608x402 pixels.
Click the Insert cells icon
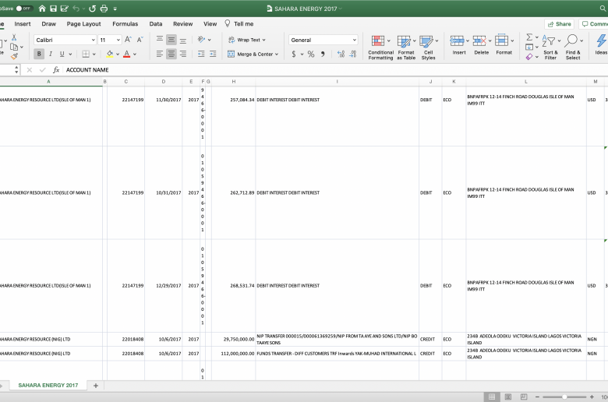457,41
